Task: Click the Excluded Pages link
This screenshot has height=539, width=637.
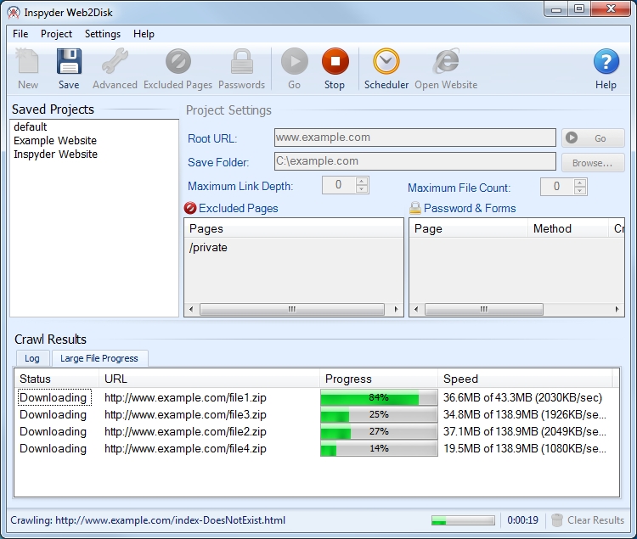Action: (238, 208)
